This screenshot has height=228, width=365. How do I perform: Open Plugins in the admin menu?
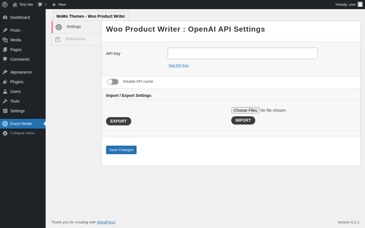[x=23, y=82]
